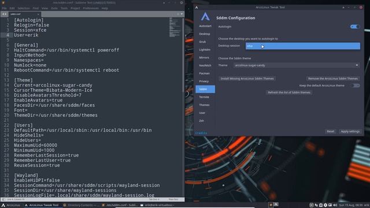Open the Goto menu in Sublime
The width and height of the screenshot is (370, 208).
click(54, 8)
